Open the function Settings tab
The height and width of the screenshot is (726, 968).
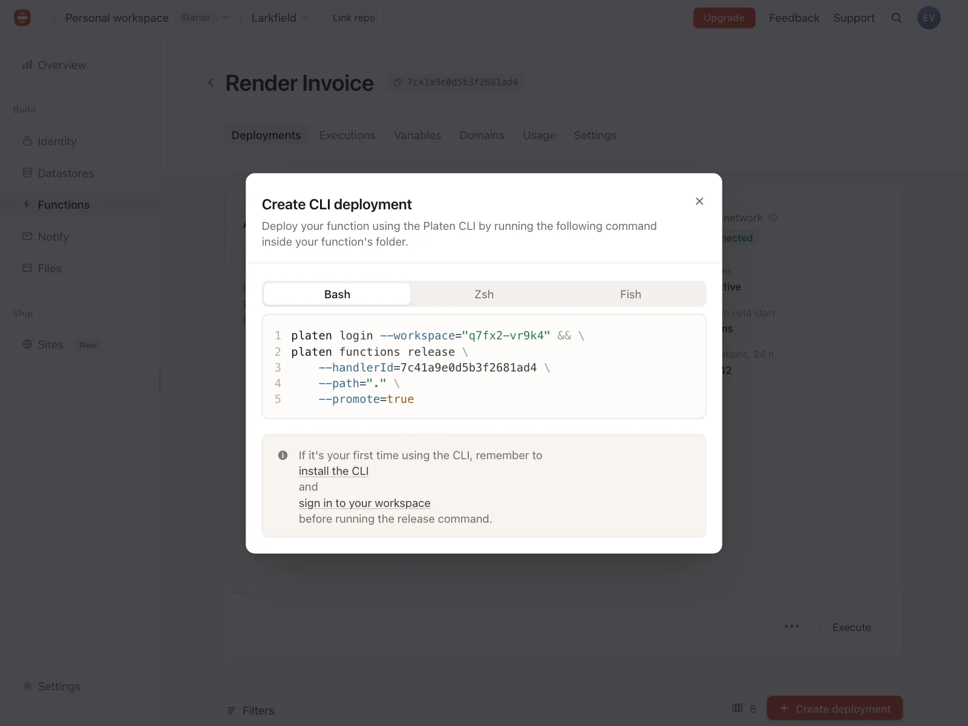[x=595, y=135]
